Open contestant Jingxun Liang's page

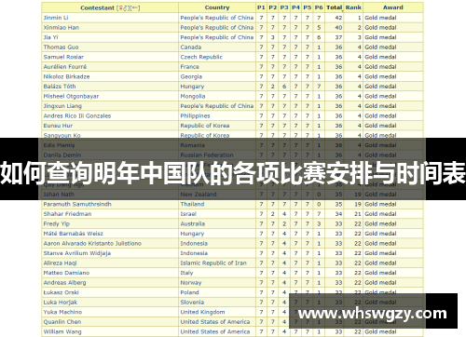tap(62, 106)
